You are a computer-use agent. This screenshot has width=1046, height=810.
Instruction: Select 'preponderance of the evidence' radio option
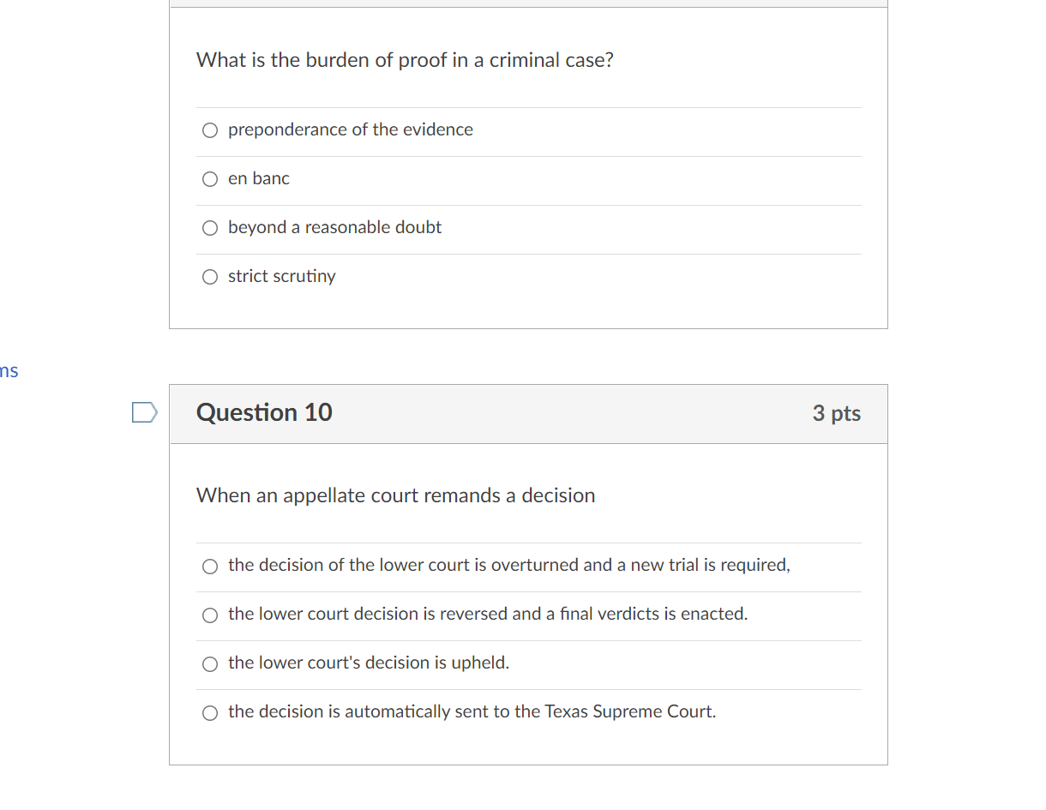click(x=210, y=130)
